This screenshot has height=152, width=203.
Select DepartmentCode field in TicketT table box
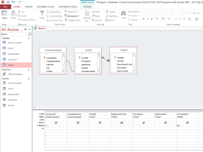[124, 64]
